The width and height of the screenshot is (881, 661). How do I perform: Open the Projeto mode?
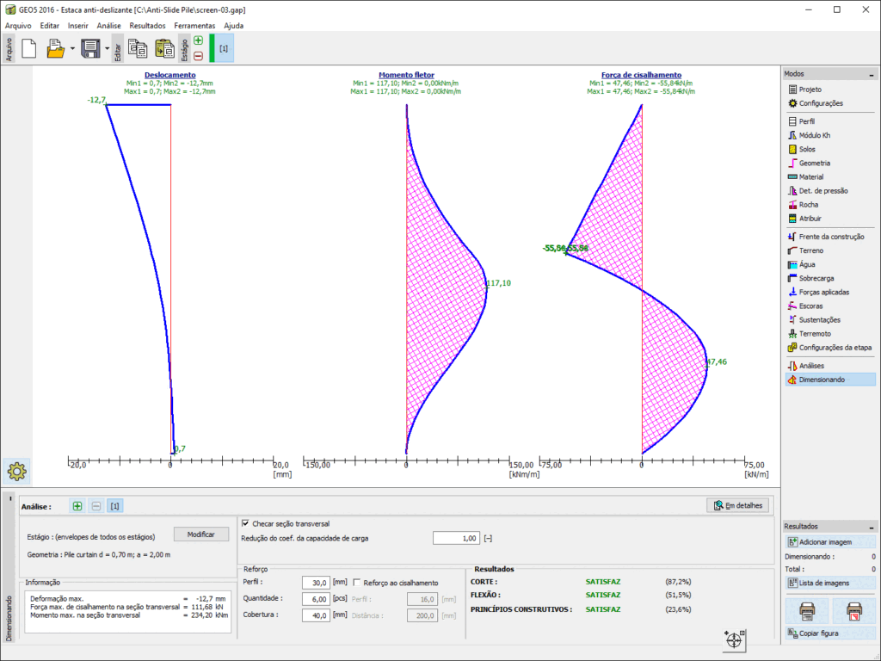830,90
